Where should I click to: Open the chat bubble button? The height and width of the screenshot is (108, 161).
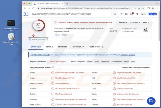[x=151, y=101]
